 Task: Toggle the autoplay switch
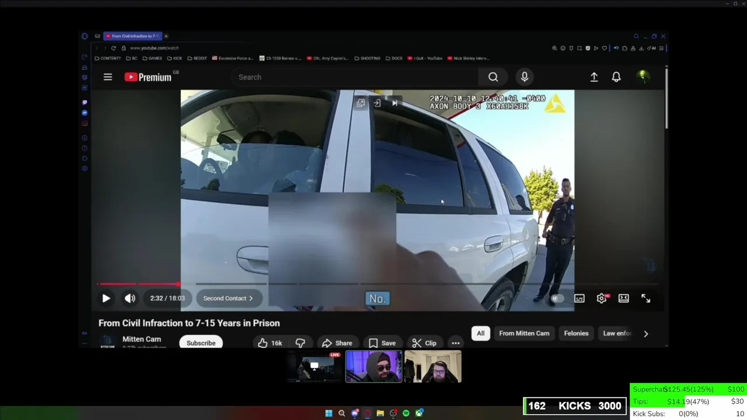click(557, 299)
